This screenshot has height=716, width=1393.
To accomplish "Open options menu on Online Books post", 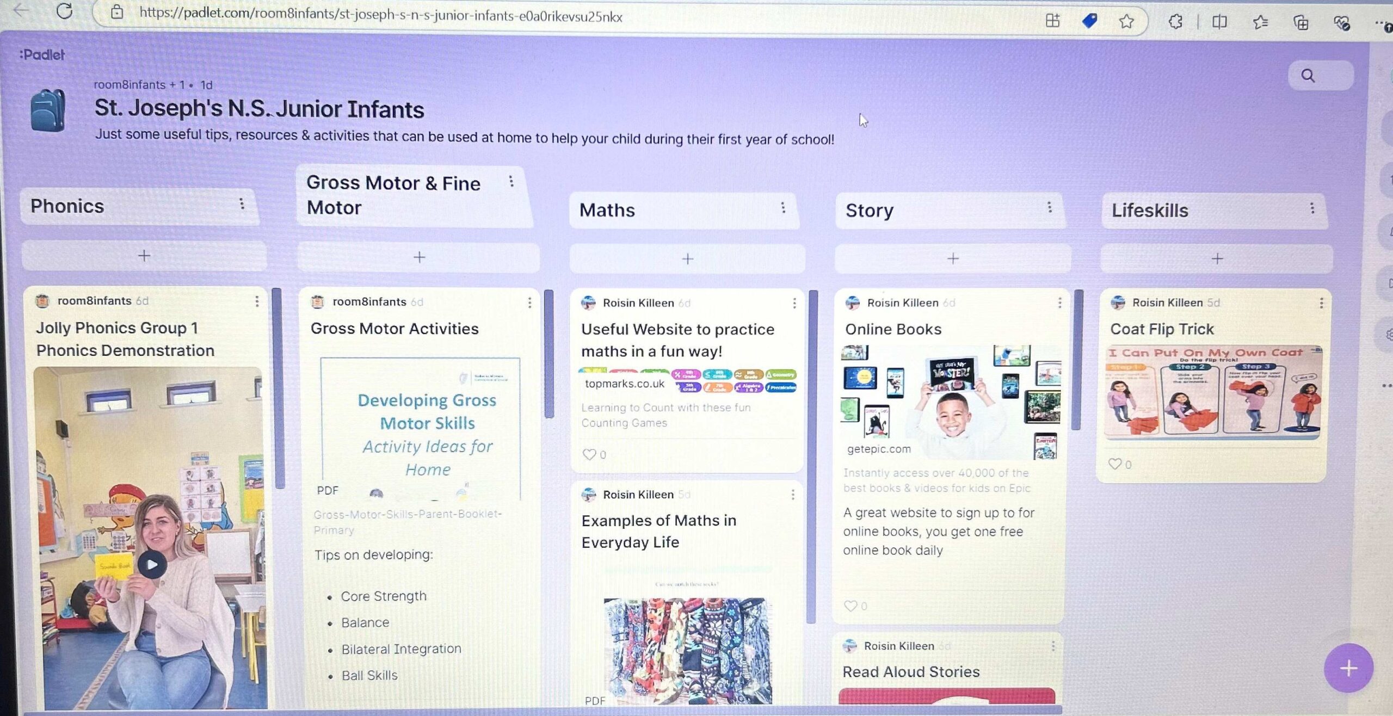I will click(1059, 303).
